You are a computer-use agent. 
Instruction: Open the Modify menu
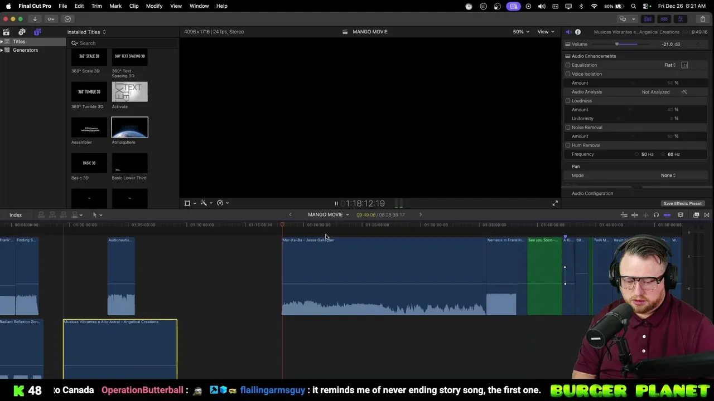pyautogui.click(x=154, y=6)
